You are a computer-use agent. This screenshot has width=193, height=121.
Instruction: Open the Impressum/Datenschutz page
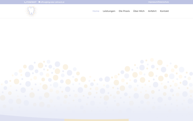coord(158,2)
